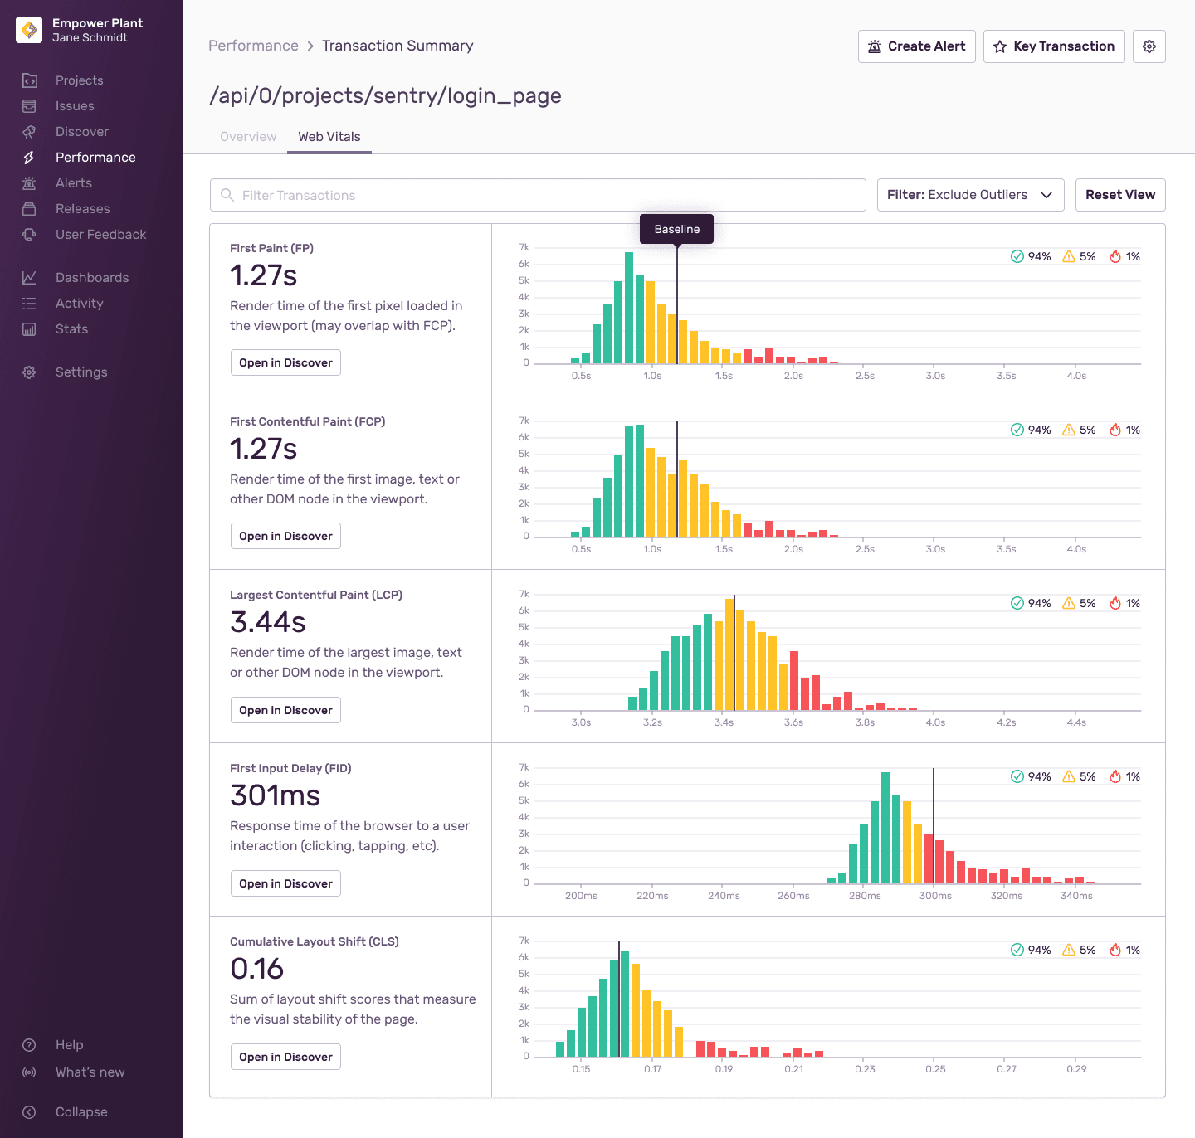This screenshot has height=1138, width=1195.
Task: Select the Activity list icon
Action: point(29,303)
